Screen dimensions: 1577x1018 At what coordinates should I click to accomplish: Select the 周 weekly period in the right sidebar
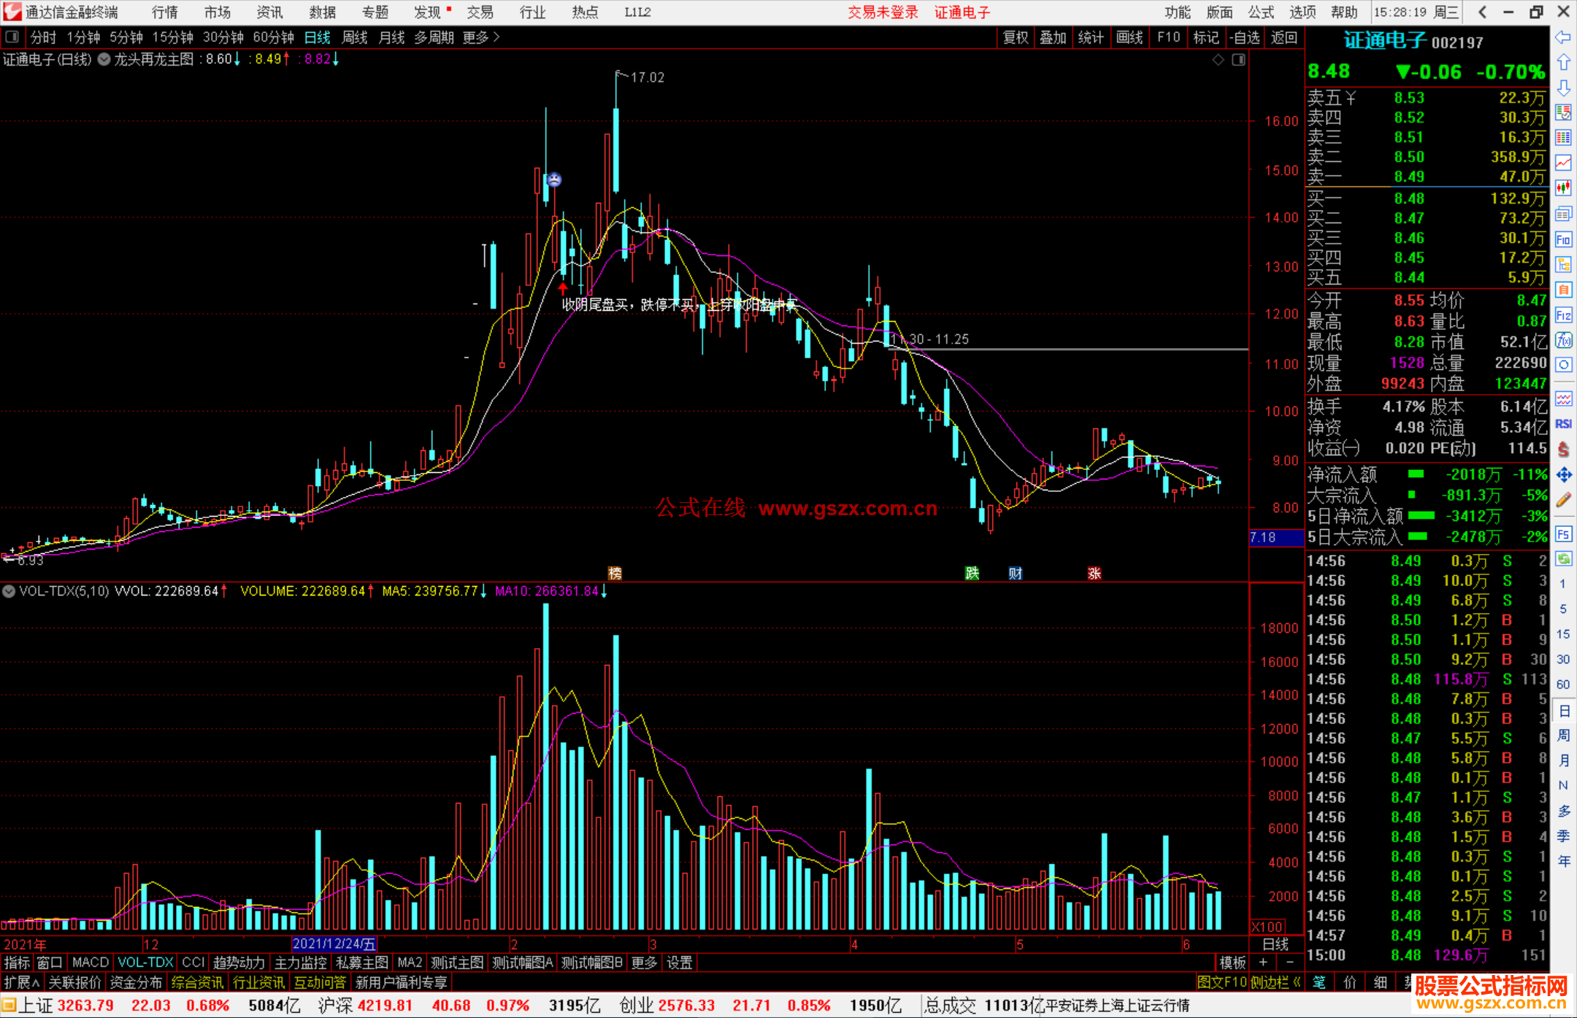click(x=1563, y=736)
